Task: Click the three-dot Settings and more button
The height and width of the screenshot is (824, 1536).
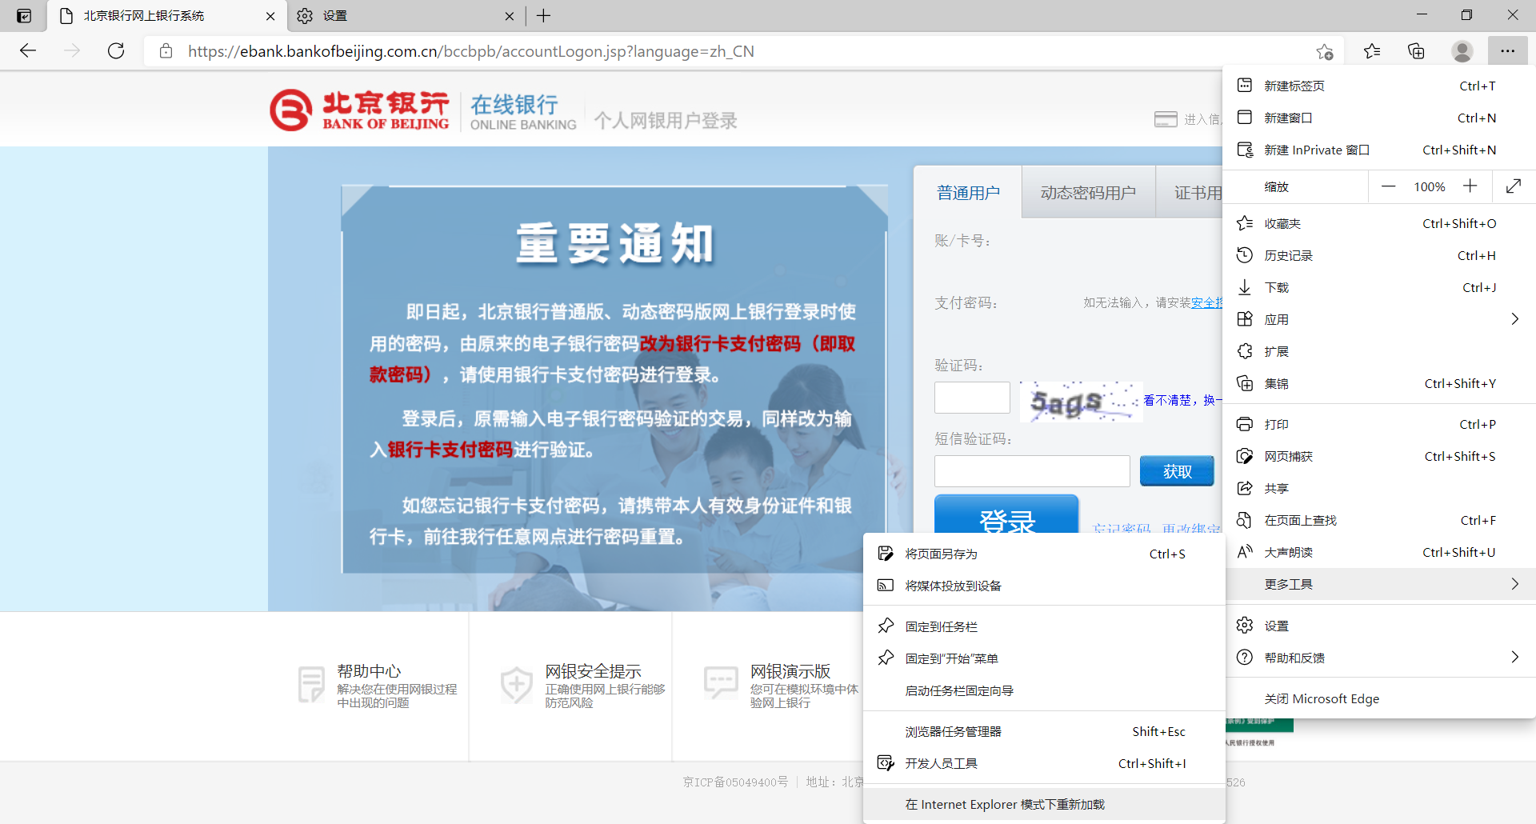Action: [x=1507, y=51]
